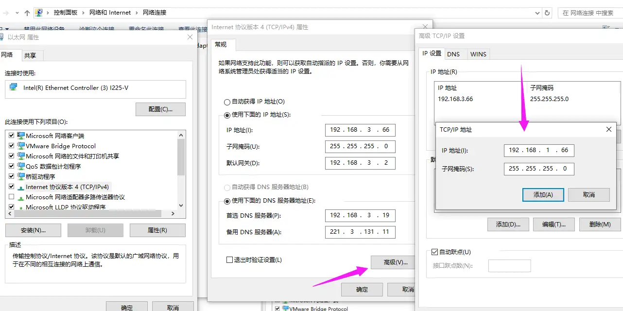Click the 子网掩码(S) input field
The width and height of the screenshot is (623, 311).
click(x=538, y=169)
